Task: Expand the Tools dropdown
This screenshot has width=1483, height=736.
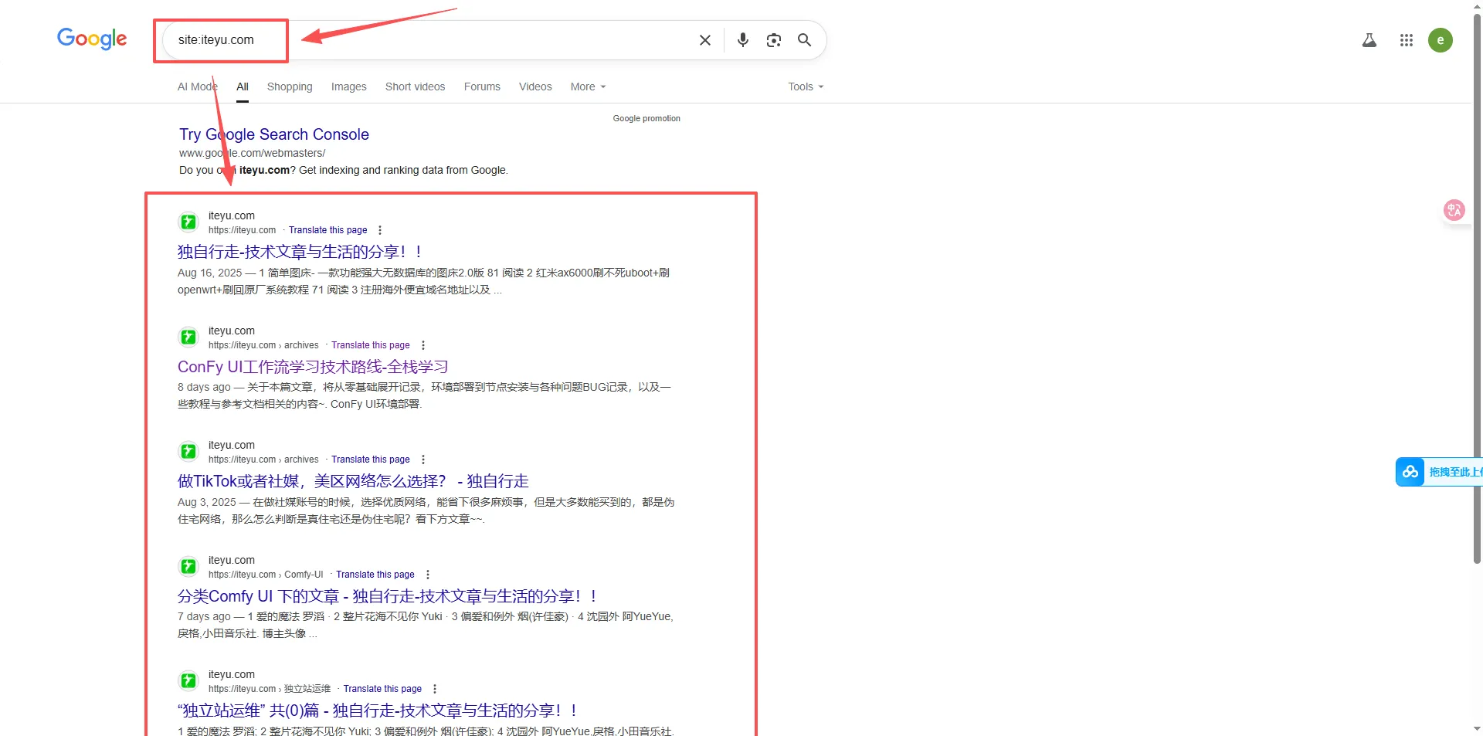Action: coord(806,86)
